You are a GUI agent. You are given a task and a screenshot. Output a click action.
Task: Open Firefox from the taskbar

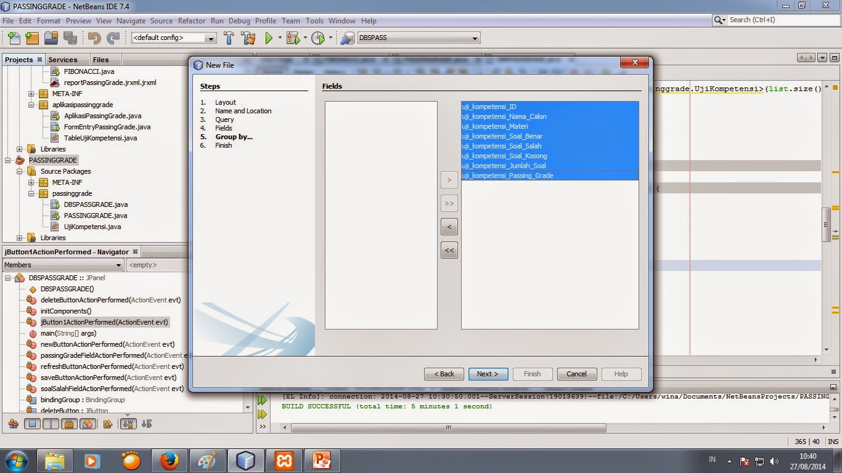[x=169, y=460]
